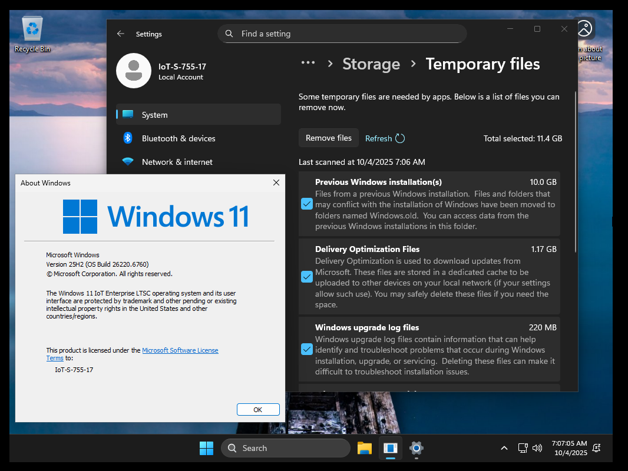
Task: Go back with the Settings back arrow
Action: [121, 34]
